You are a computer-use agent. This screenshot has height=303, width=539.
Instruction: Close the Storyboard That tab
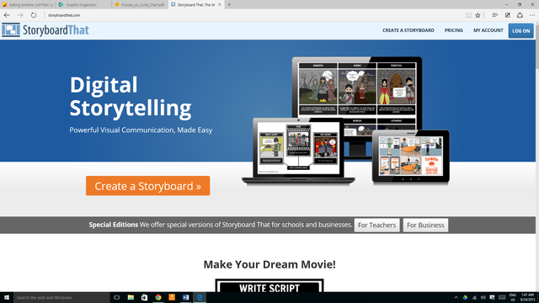[219, 4]
